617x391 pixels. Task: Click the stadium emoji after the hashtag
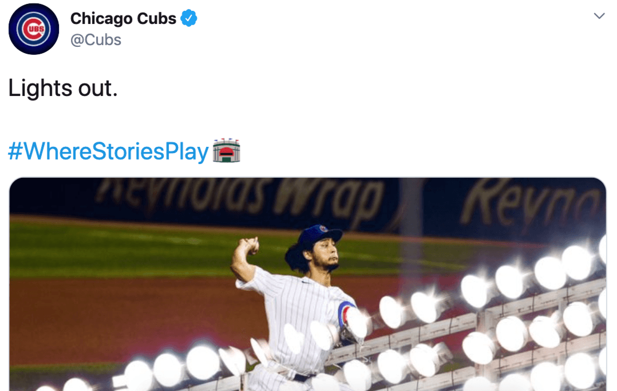(x=226, y=151)
